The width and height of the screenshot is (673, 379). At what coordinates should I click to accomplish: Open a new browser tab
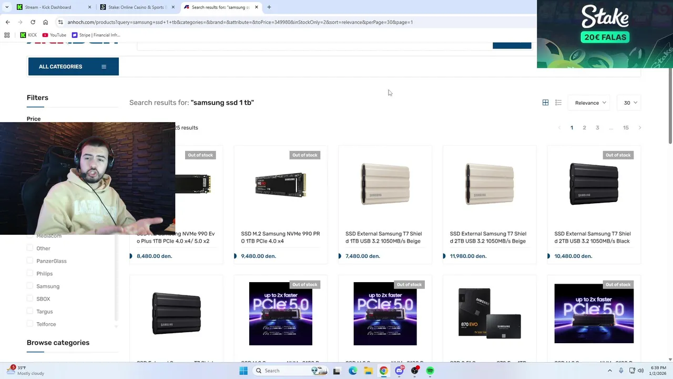click(x=269, y=7)
